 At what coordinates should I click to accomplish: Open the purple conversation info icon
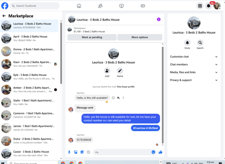pos(159,19)
